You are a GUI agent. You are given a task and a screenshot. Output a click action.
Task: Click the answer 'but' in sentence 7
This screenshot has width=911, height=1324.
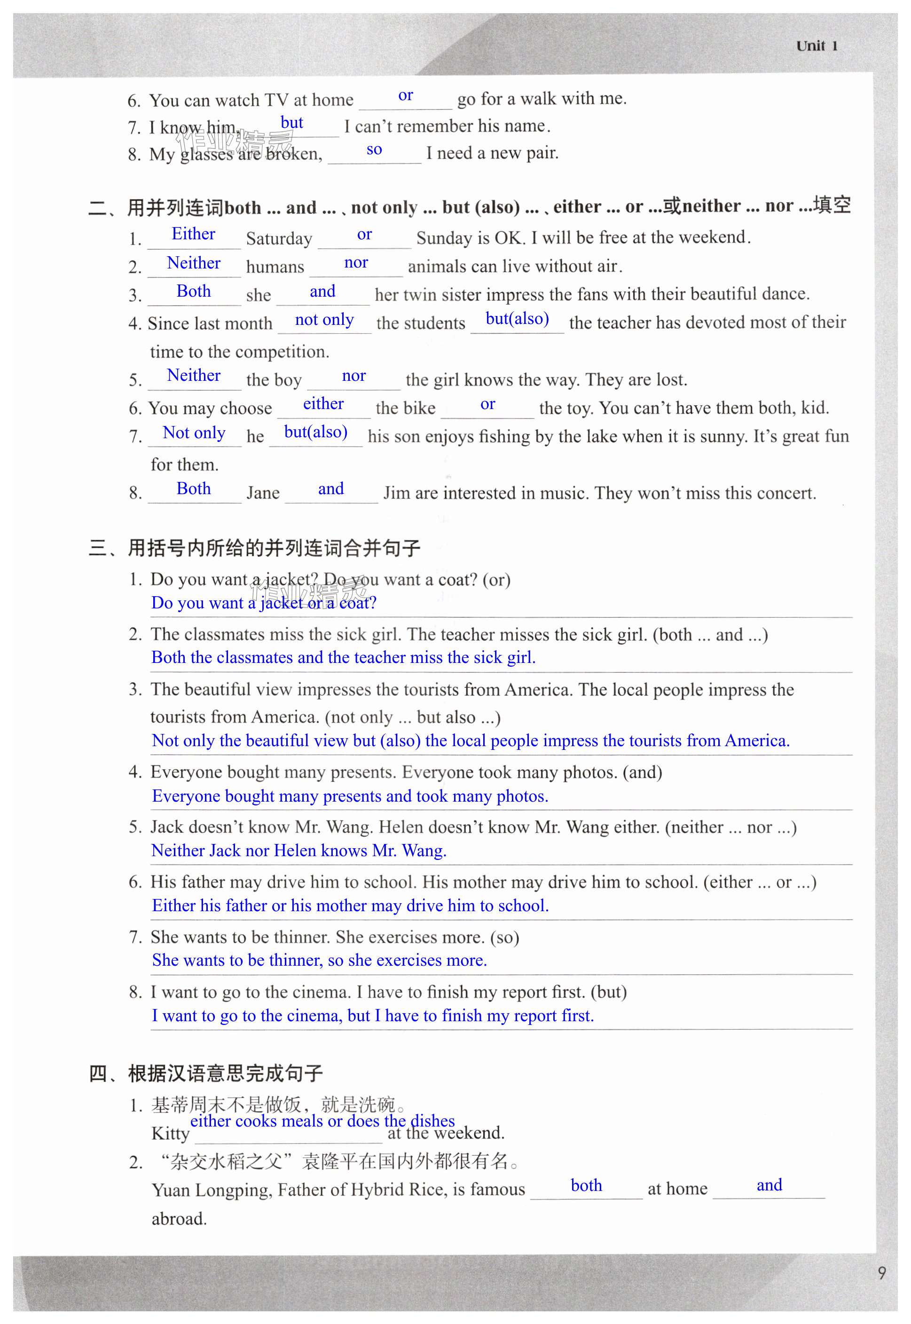(x=291, y=122)
